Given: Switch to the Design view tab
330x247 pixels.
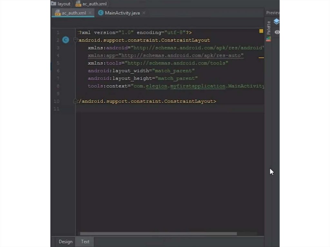Looking at the screenshot, I should click(65, 242).
